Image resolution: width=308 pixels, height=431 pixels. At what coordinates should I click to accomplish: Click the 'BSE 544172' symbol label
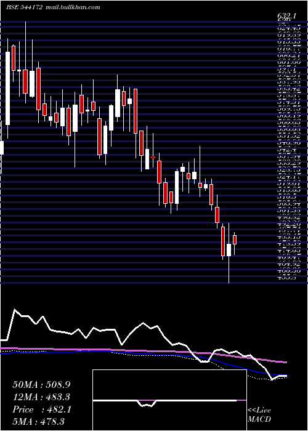tap(24, 7)
